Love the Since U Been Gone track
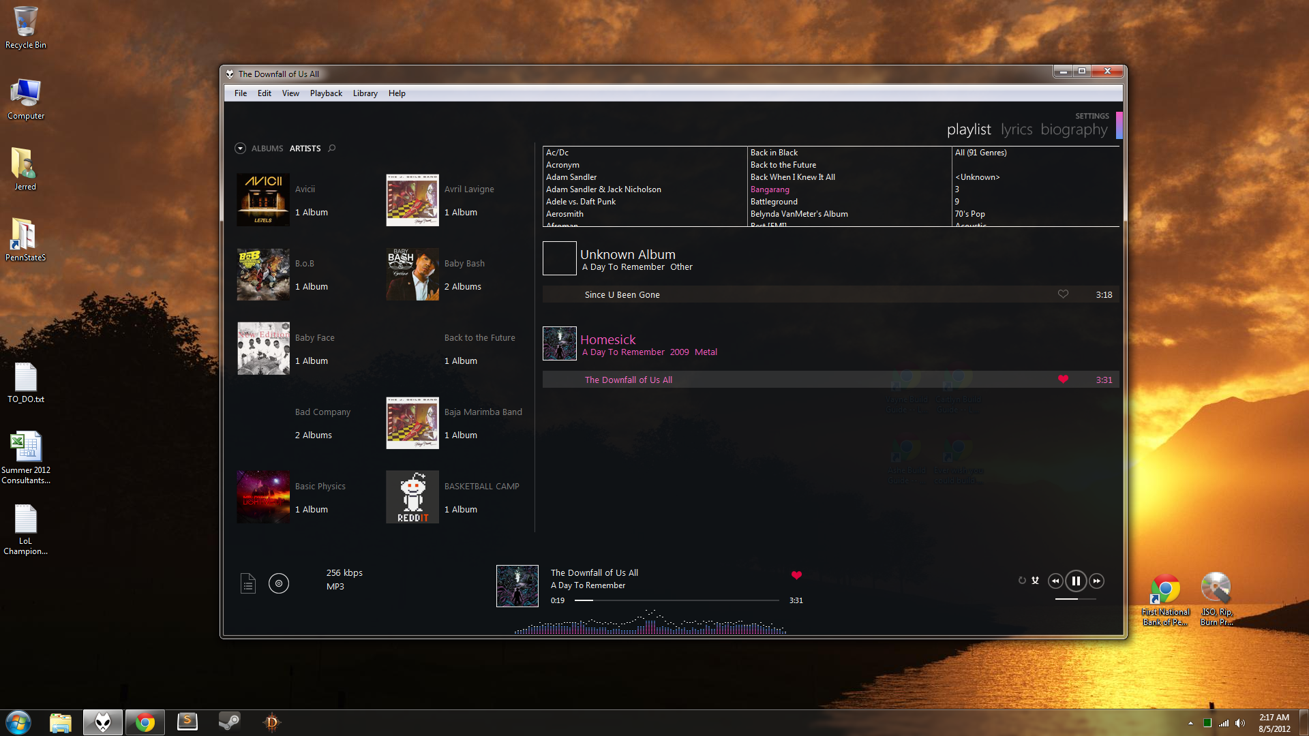 1063,294
